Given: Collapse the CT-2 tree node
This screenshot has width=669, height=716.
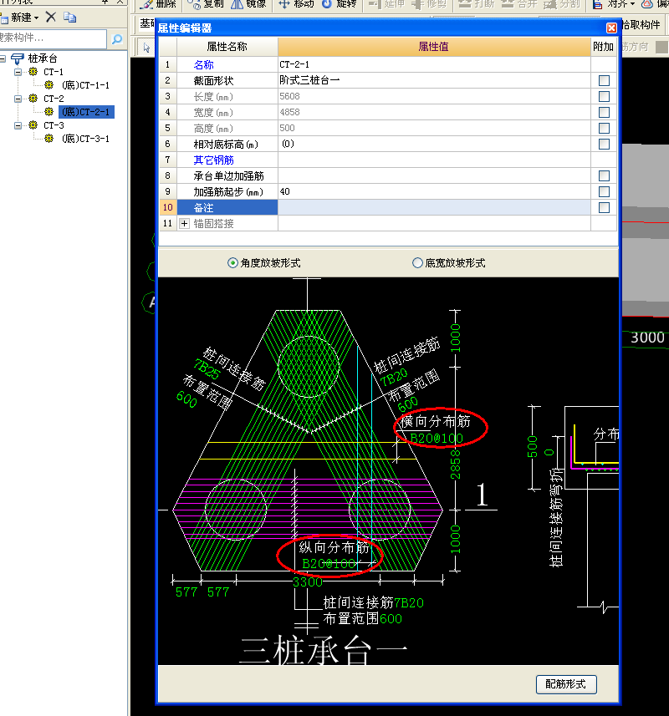Looking at the screenshot, I should pos(18,99).
